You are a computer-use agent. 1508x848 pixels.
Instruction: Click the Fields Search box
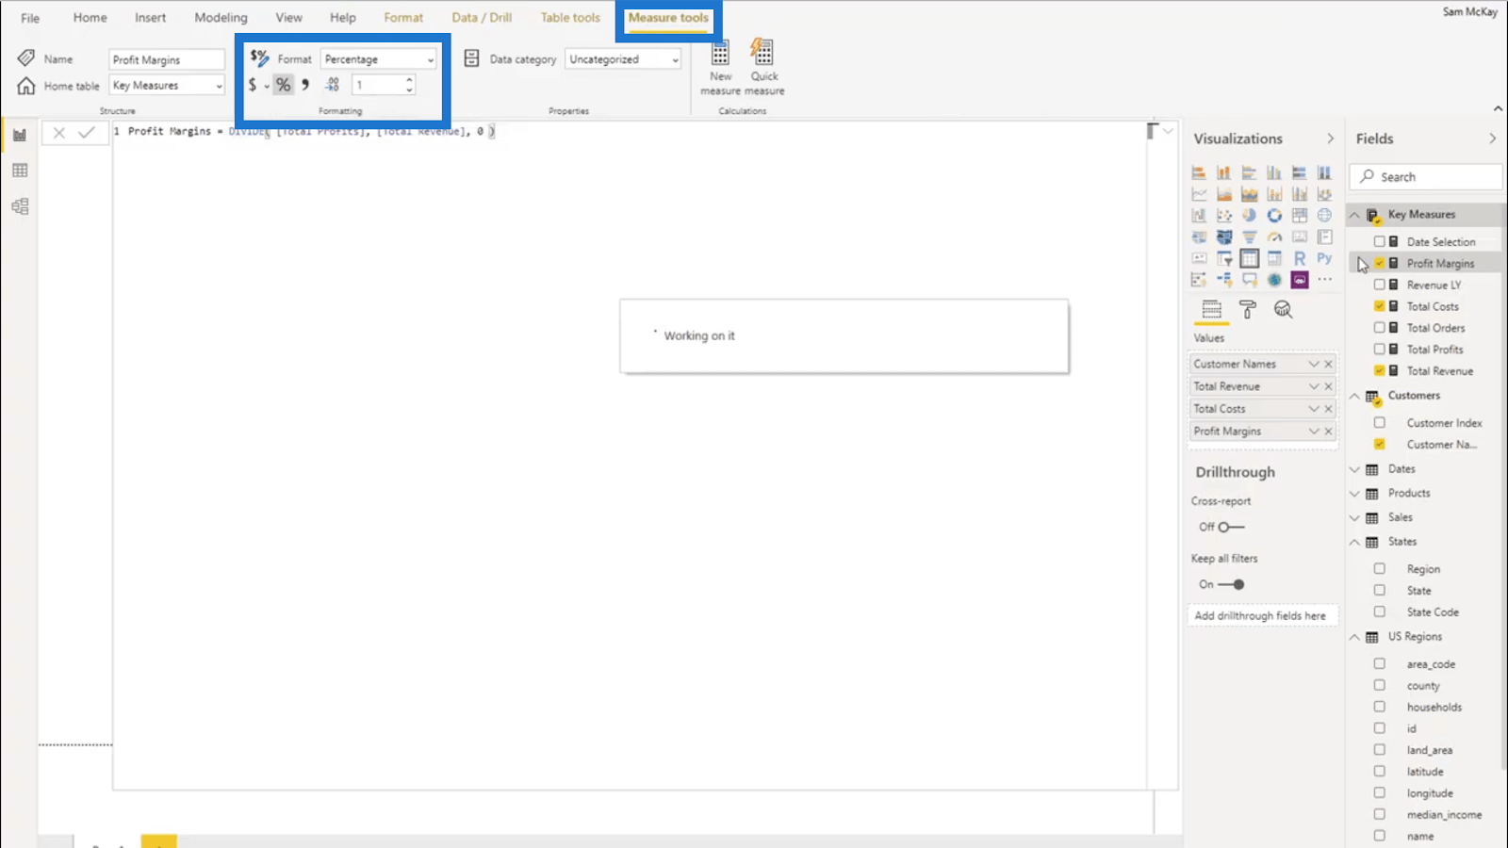tap(1426, 177)
